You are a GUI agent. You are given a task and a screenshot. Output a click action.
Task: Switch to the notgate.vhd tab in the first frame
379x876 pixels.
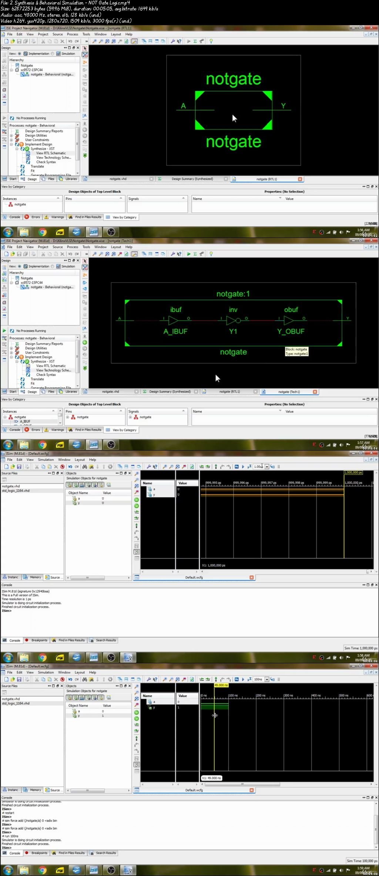coord(118,179)
